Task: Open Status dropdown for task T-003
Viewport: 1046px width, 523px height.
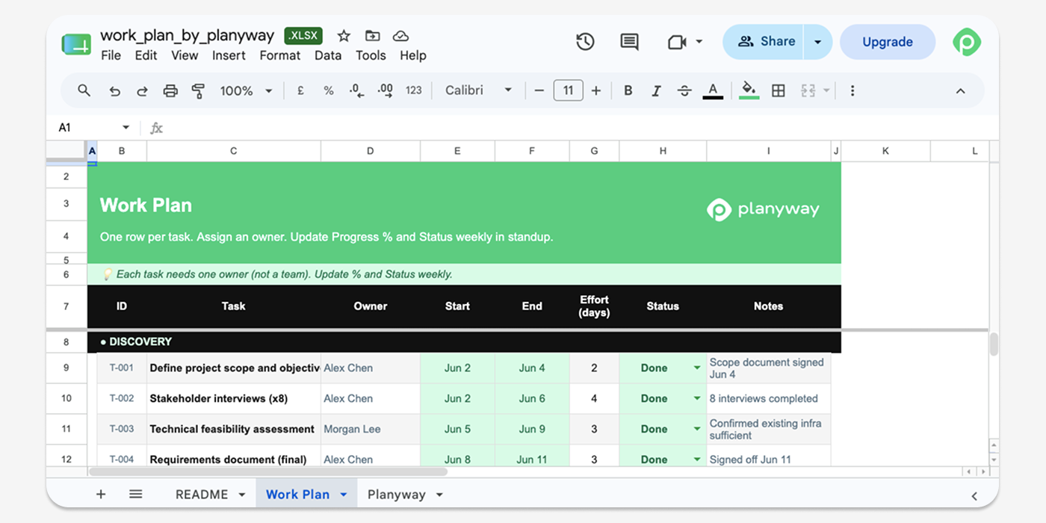Action: coord(697,429)
